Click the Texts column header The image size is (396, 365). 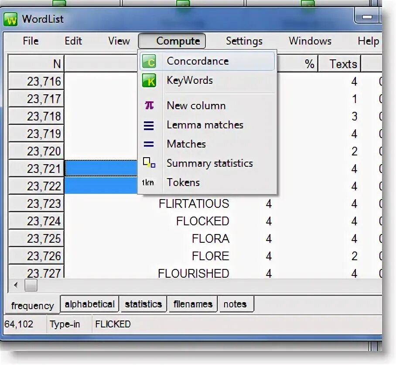coord(339,64)
